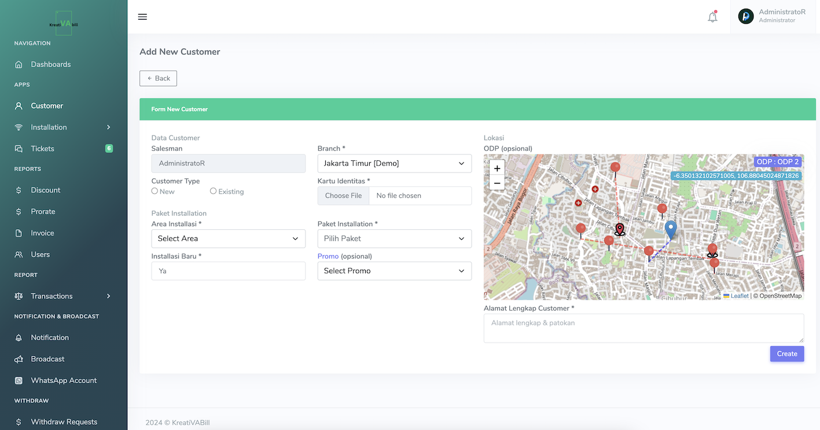The image size is (820, 430).
Task: Click the Back button
Action: (x=158, y=78)
